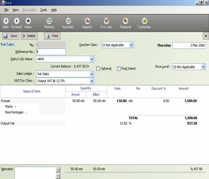The height and width of the screenshot is (179, 209).
Task: Go to the Home screen icon
Action: point(28,21)
